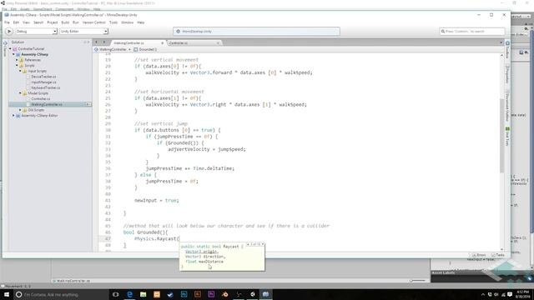Viewport: 534px width, 300px height.
Task: Collapse the Model Scripts folder
Action: click(x=20, y=93)
